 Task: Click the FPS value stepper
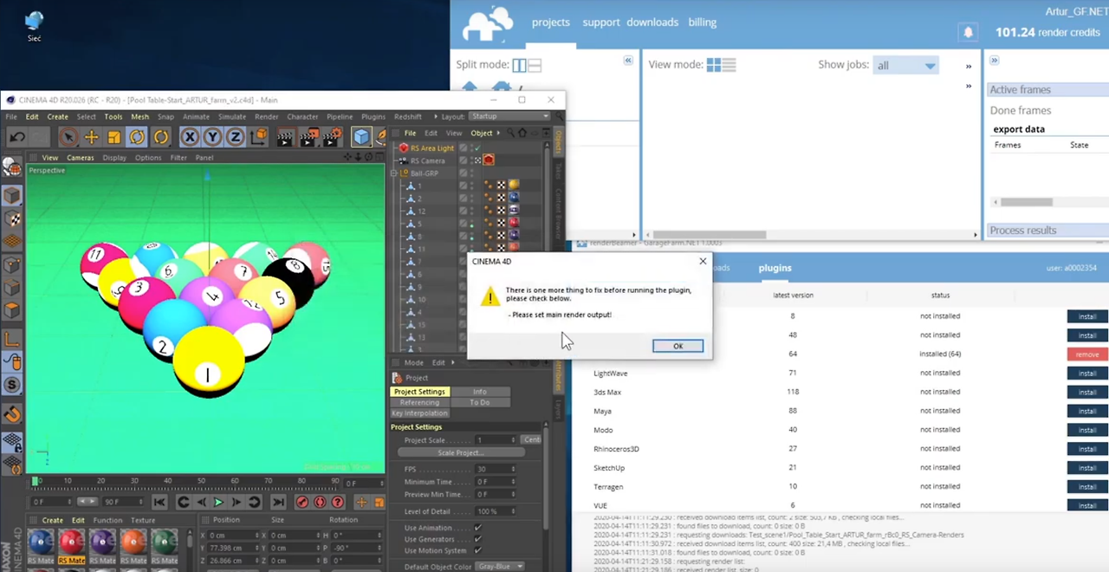[x=513, y=469]
